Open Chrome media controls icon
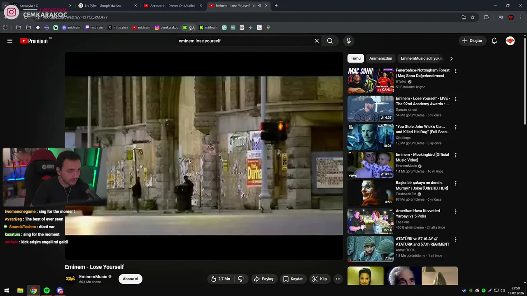The height and width of the screenshot is (296, 527). coord(501,17)
